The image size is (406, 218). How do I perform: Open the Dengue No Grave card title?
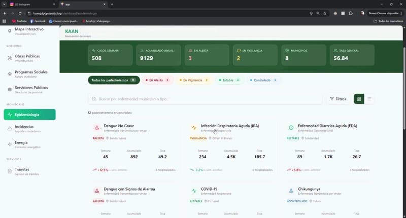click(x=119, y=126)
